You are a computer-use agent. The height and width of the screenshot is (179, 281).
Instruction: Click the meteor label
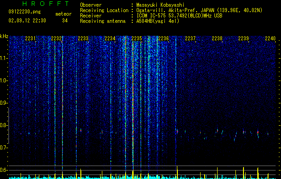[63, 14]
